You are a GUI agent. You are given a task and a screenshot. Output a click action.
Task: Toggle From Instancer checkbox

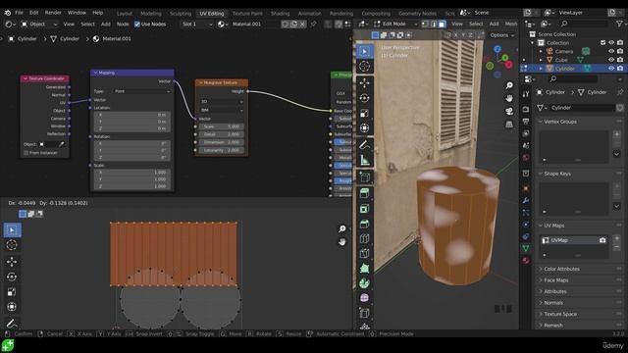click(x=26, y=153)
